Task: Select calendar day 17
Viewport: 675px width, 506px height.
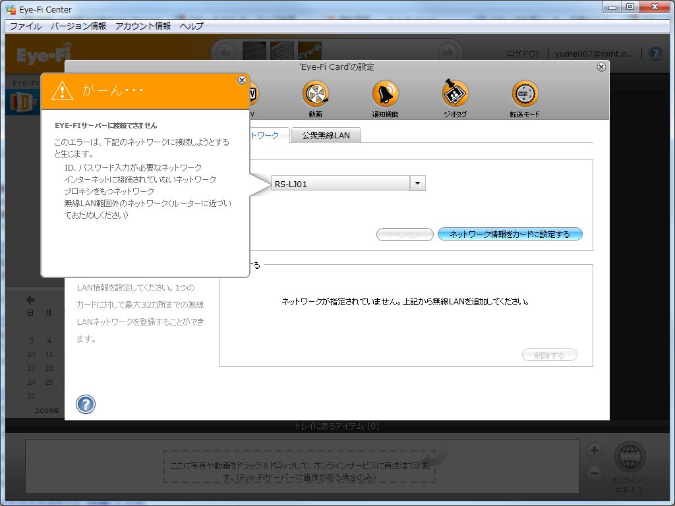Action: (x=32, y=368)
